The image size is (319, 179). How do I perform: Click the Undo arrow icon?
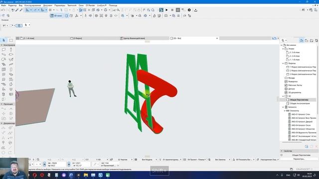point(3,10)
